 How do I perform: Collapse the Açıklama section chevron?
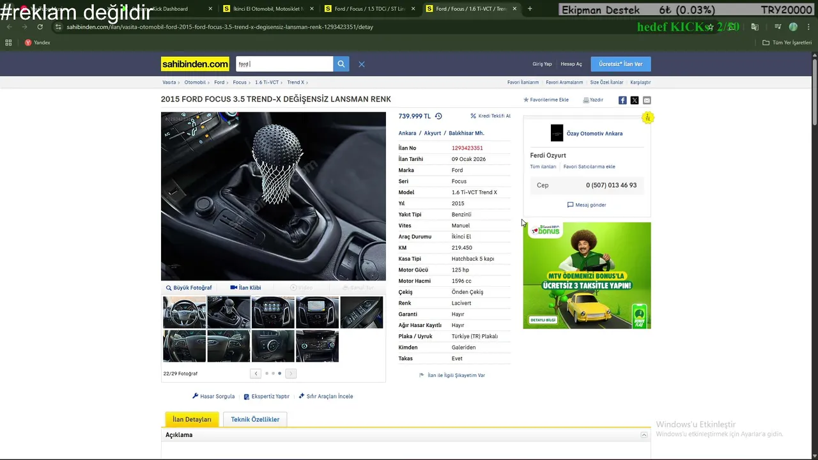tap(644, 435)
